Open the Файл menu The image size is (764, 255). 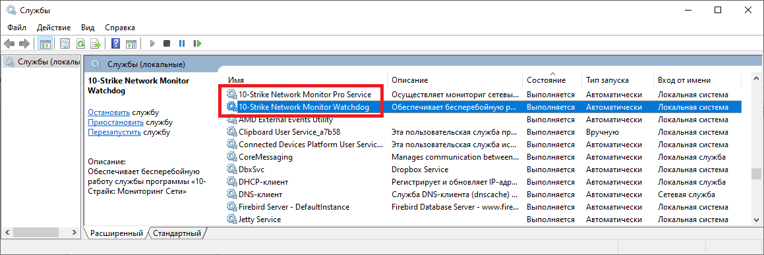[x=17, y=28]
